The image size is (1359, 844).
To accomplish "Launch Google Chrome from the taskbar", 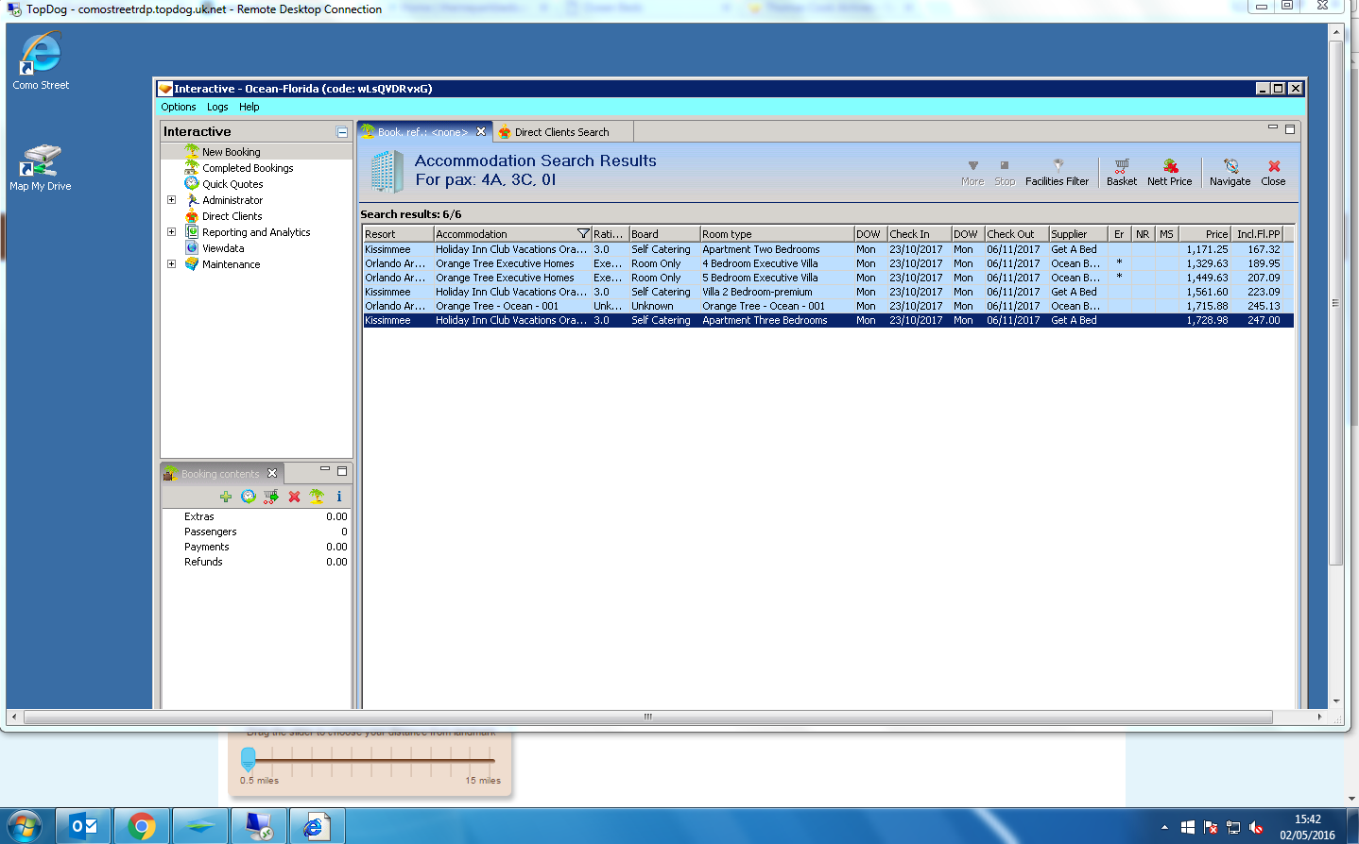I will 142,827.
